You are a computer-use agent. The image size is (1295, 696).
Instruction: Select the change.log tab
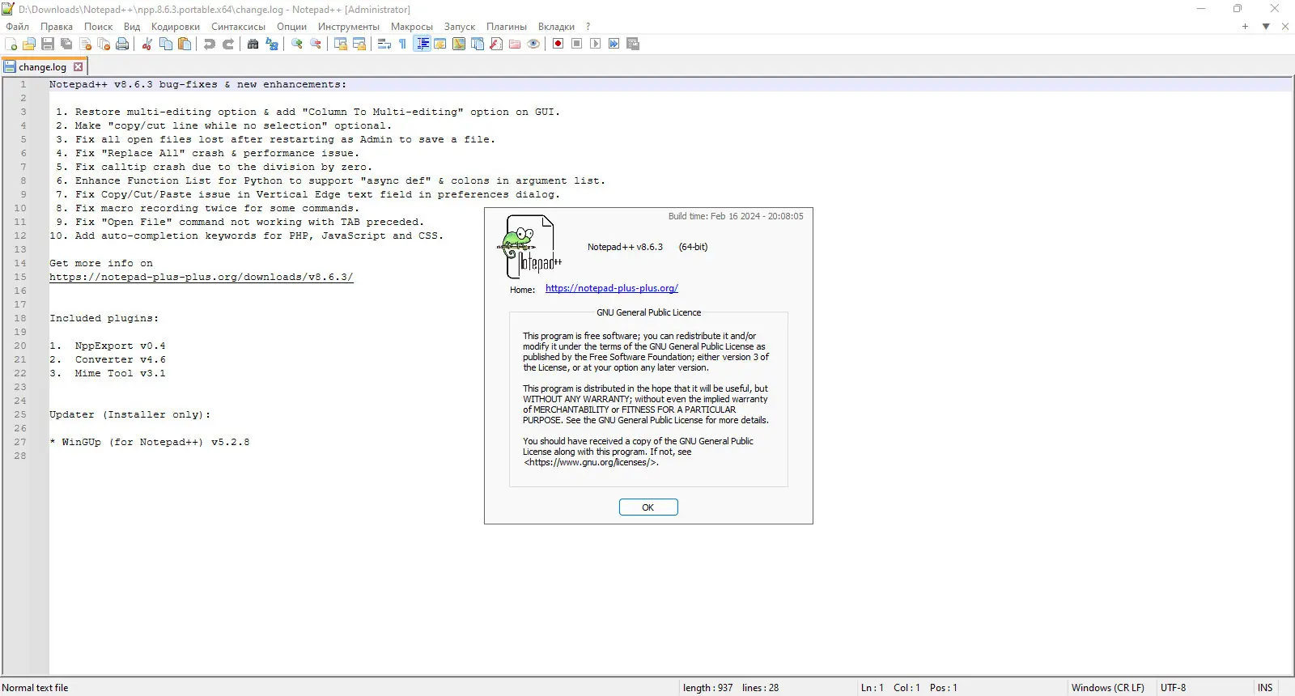click(x=44, y=67)
